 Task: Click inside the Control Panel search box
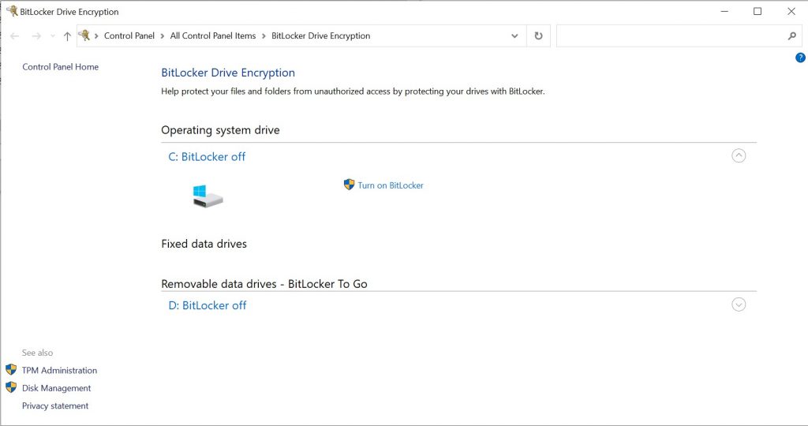[x=671, y=36]
